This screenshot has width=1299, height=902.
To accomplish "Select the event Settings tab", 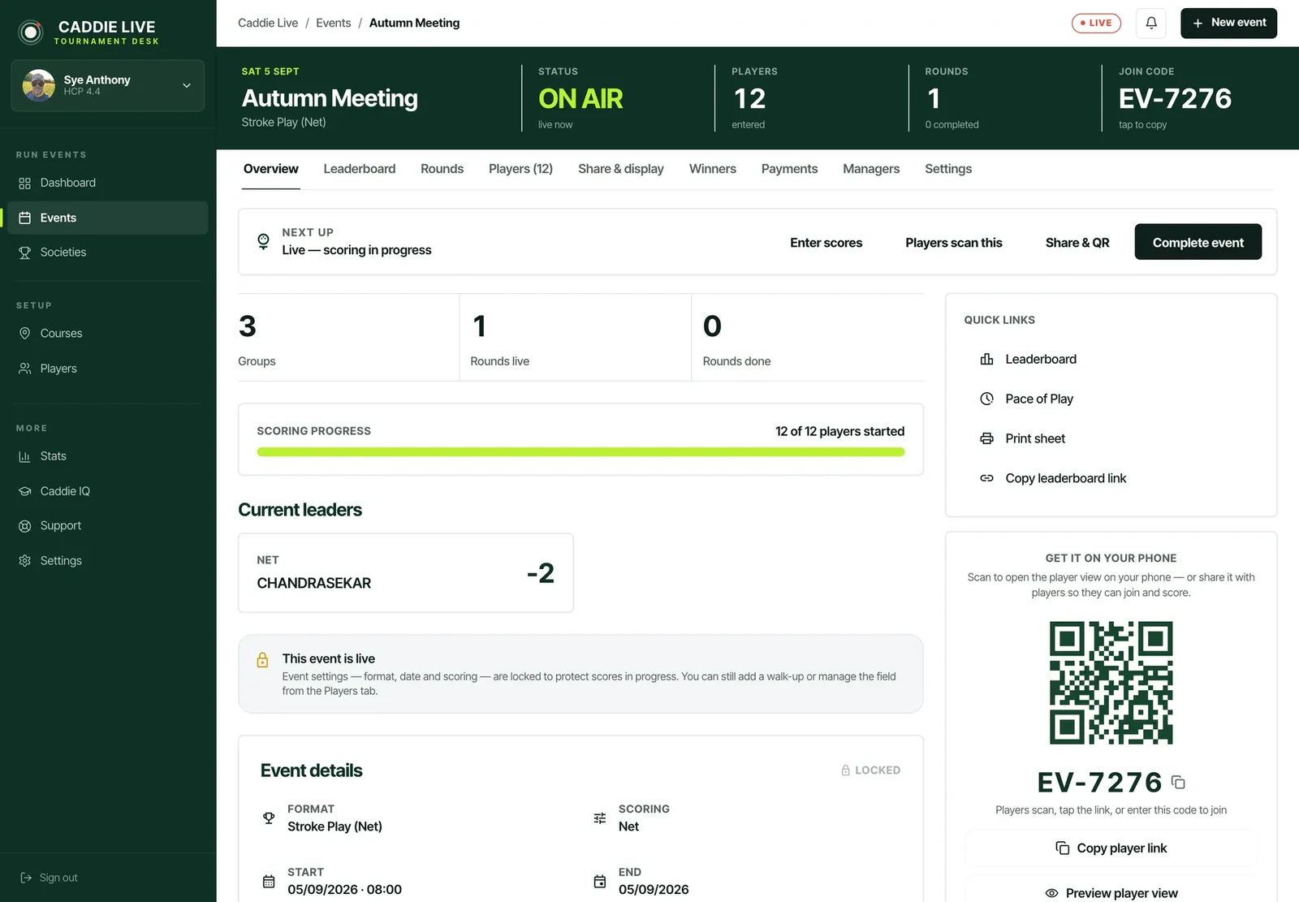I will coord(948,169).
